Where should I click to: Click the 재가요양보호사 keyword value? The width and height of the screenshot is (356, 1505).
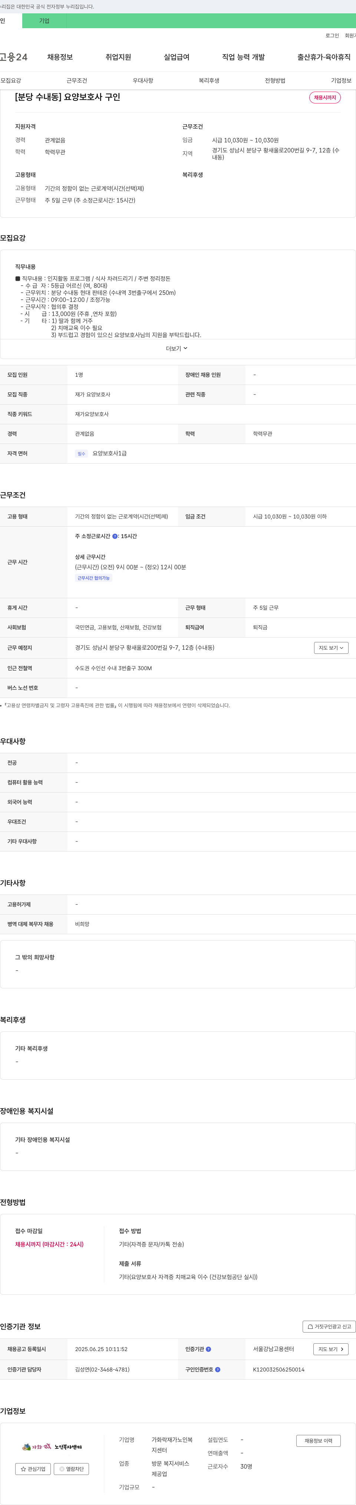coord(92,414)
